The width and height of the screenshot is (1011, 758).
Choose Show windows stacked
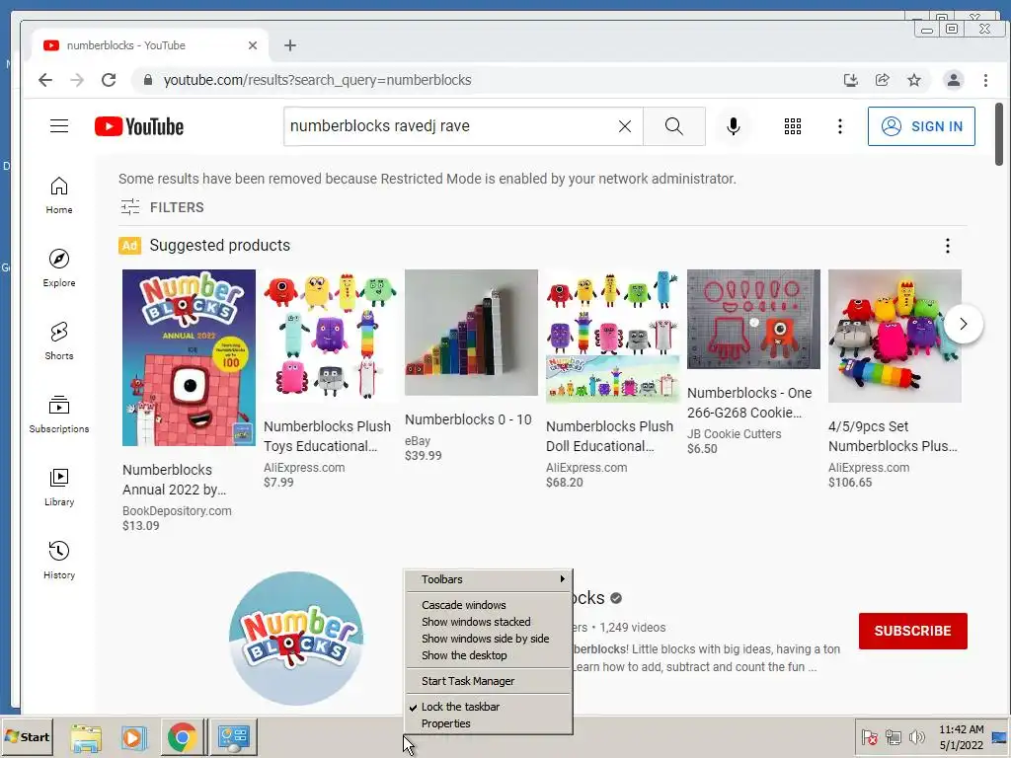(488, 622)
